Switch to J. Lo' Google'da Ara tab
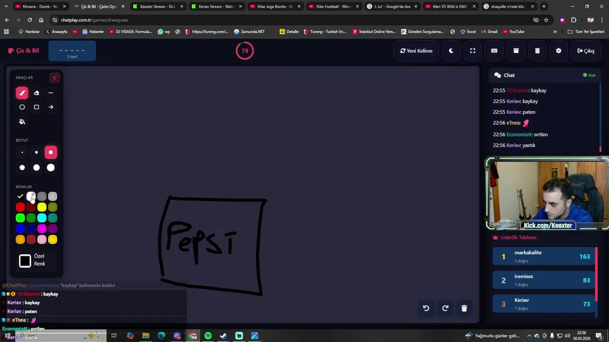 coord(391,7)
